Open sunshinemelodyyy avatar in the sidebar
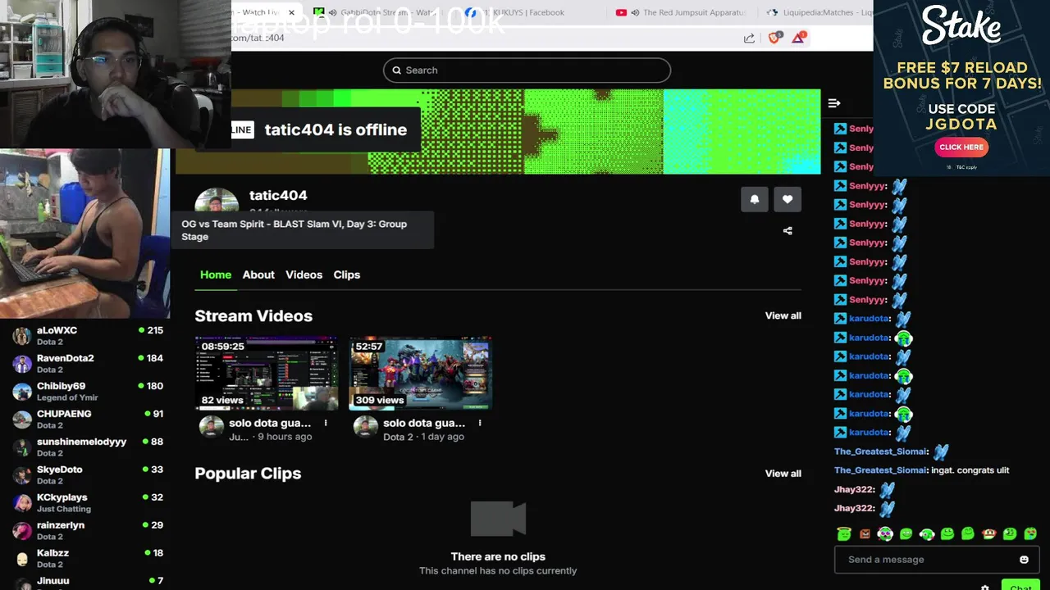1050x590 pixels. [22, 447]
